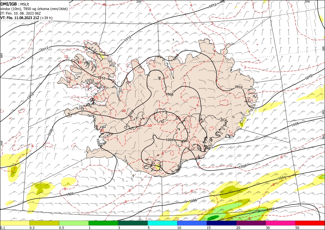Click the light green 0.5–1 legend swatch
Screen dimensions: 325x230
pos(74,223)
